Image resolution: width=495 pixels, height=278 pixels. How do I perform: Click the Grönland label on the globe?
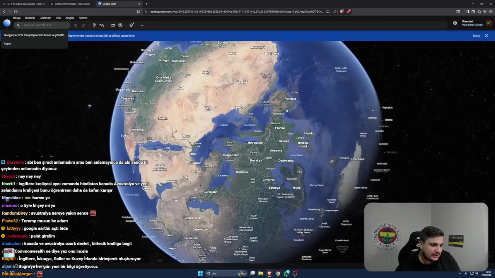(358, 159)
